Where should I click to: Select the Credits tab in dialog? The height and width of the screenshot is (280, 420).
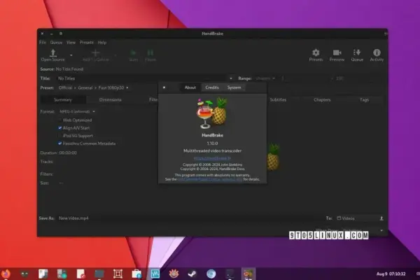(212, 87)
